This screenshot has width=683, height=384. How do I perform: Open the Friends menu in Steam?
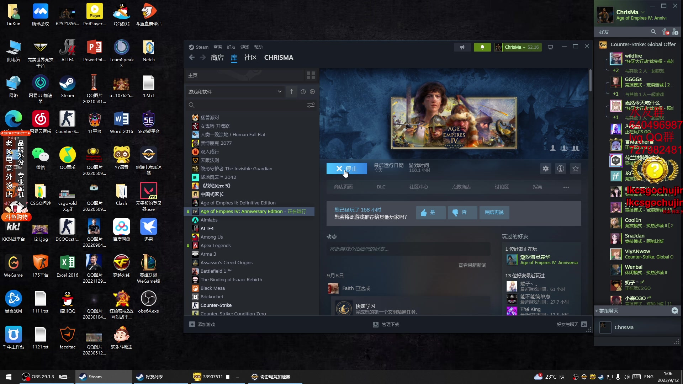(231, 47)
